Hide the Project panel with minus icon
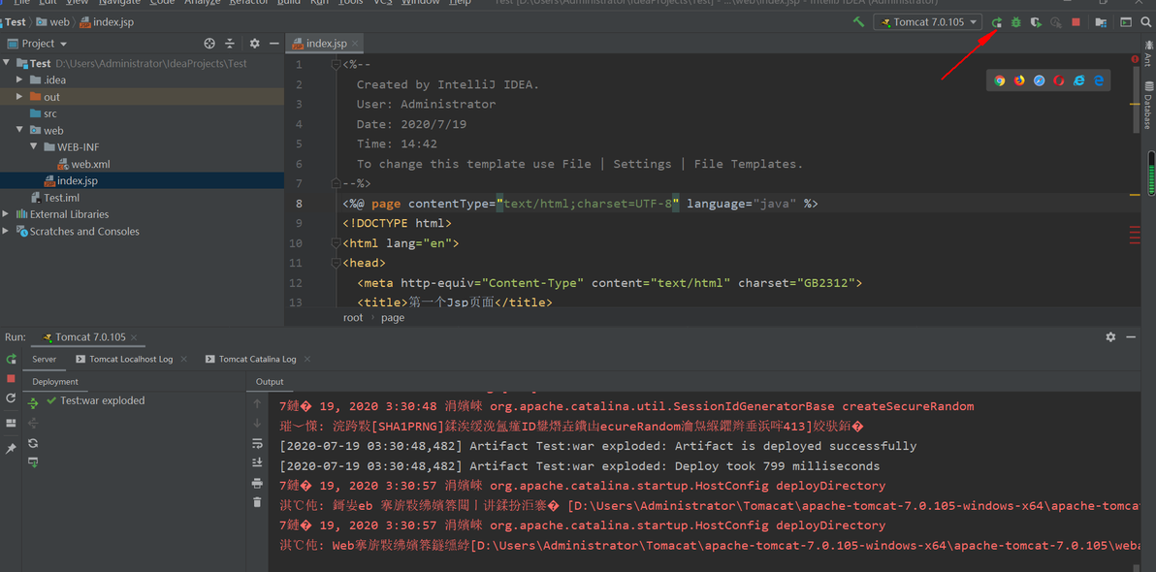Image resolution: width=1156 pixels, height=572 pixels. [x=273, y=44]
